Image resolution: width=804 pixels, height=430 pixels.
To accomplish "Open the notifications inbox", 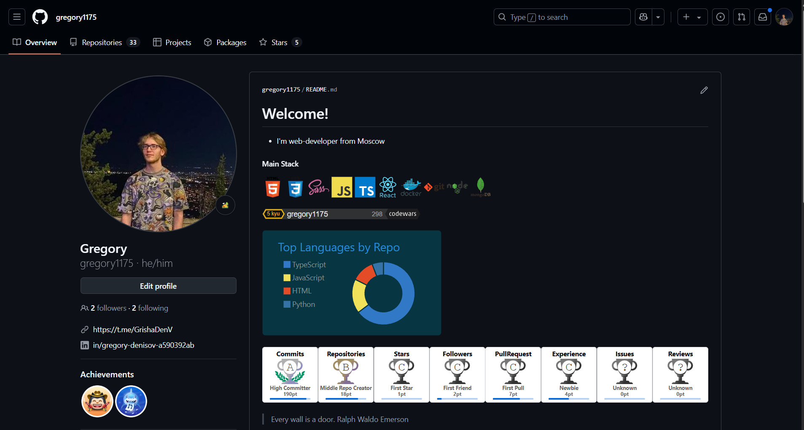I will [x=763, y=17].
